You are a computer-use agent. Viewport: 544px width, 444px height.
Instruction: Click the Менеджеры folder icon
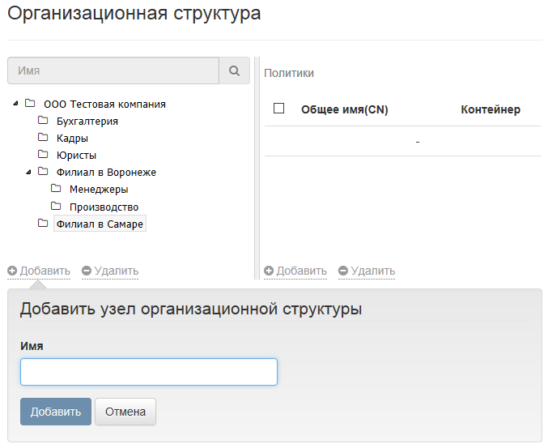[56, 189]
